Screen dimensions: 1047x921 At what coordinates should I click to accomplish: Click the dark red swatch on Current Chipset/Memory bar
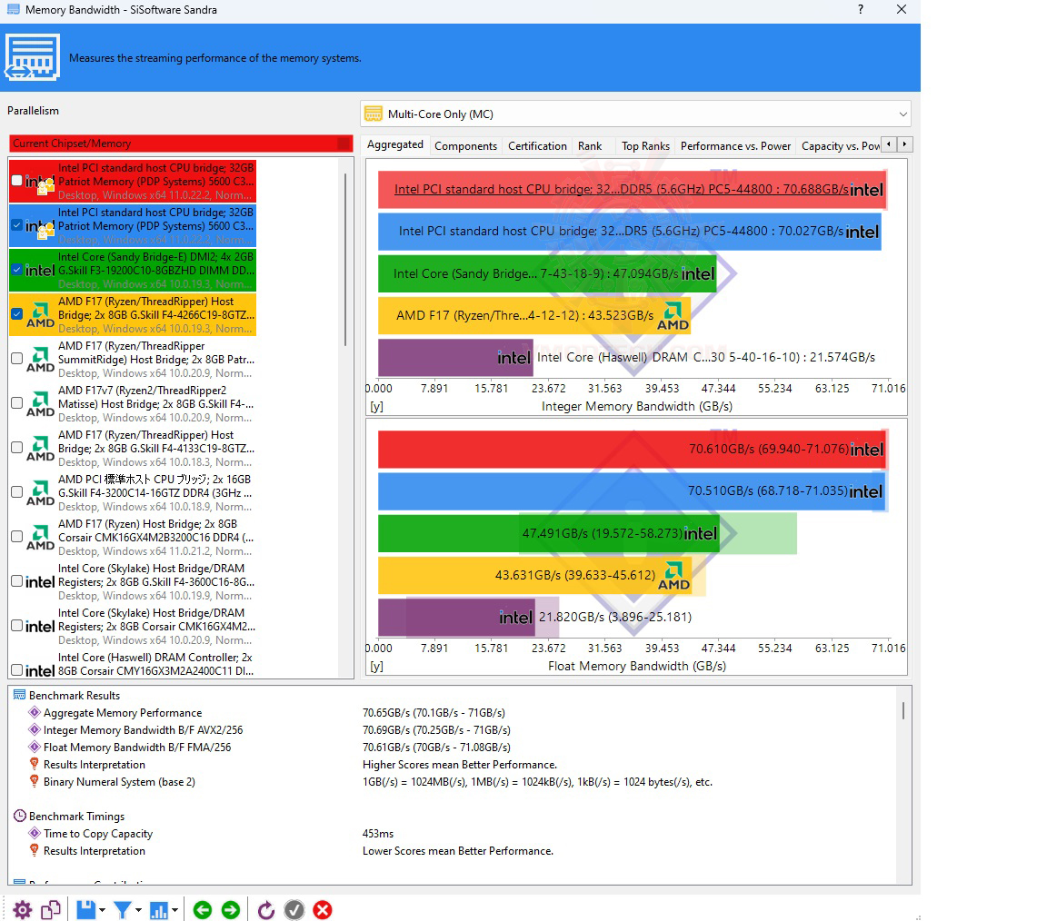tap(344, 144)
